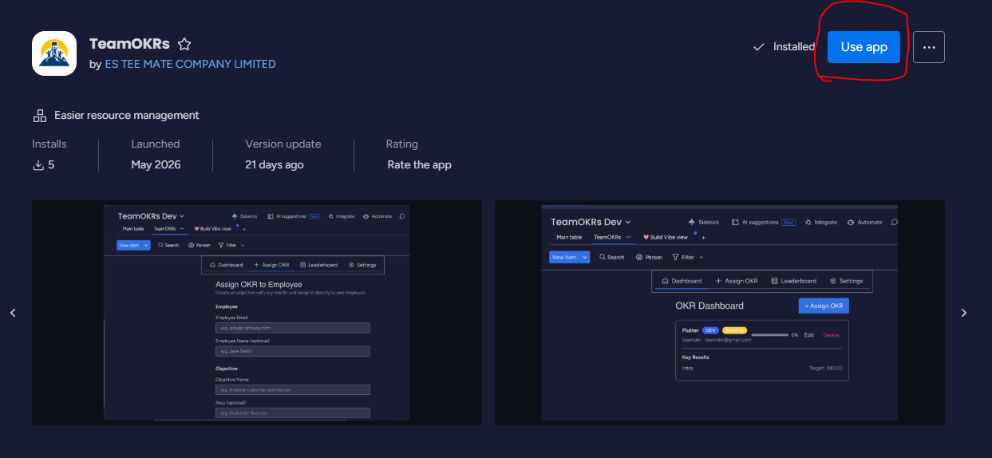Click the Installs label
The width and height of the screenshot is (992, 458).
pos(49,144)
